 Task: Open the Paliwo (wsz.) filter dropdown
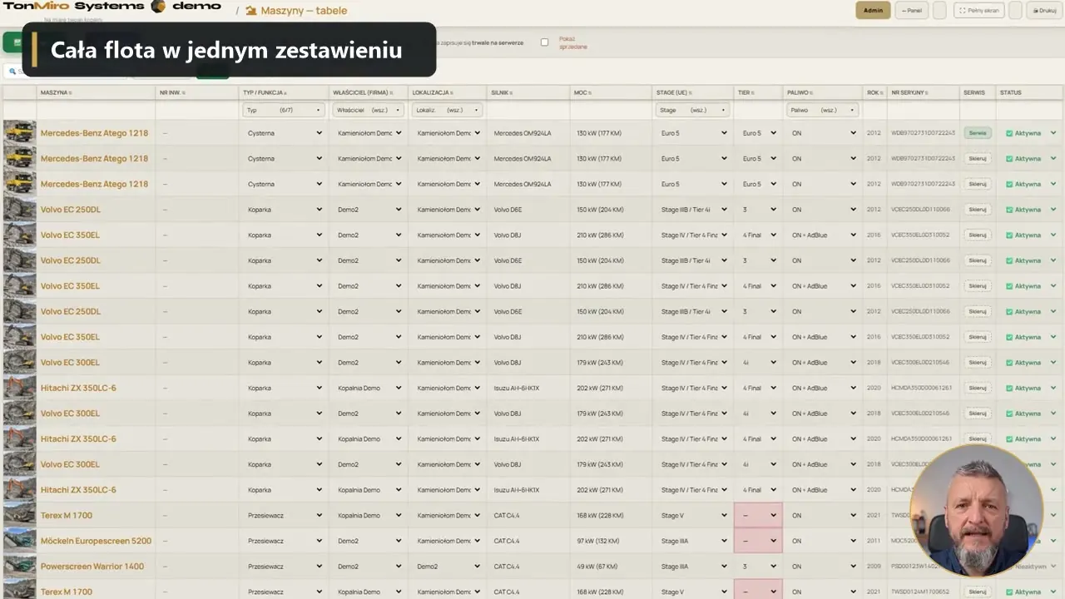point(822,110)
